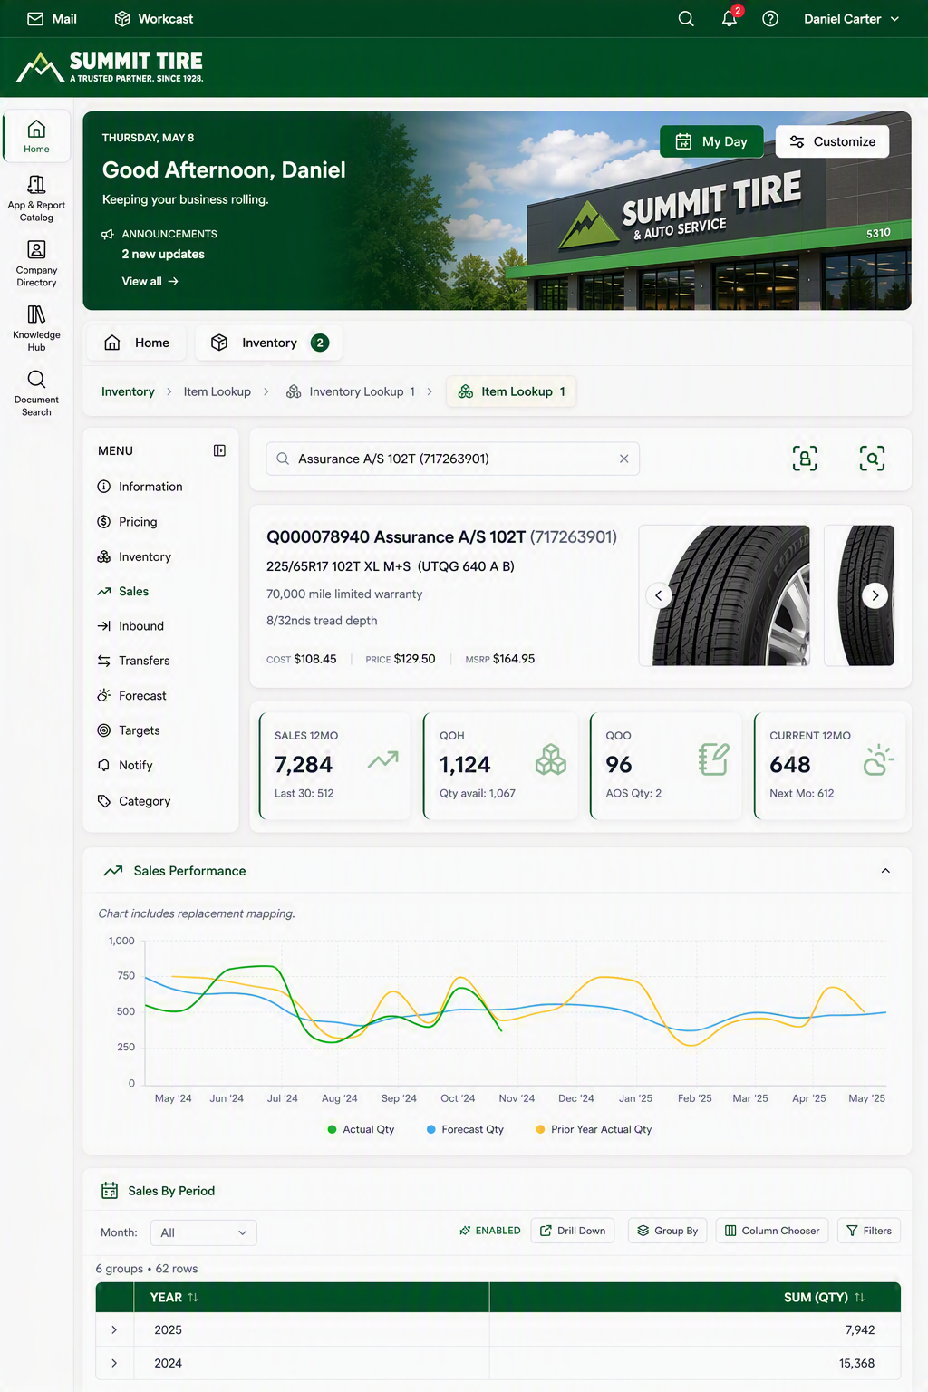Open App & Report Catalog
This screenshot has height=1392, width=928.
[36, 198]
